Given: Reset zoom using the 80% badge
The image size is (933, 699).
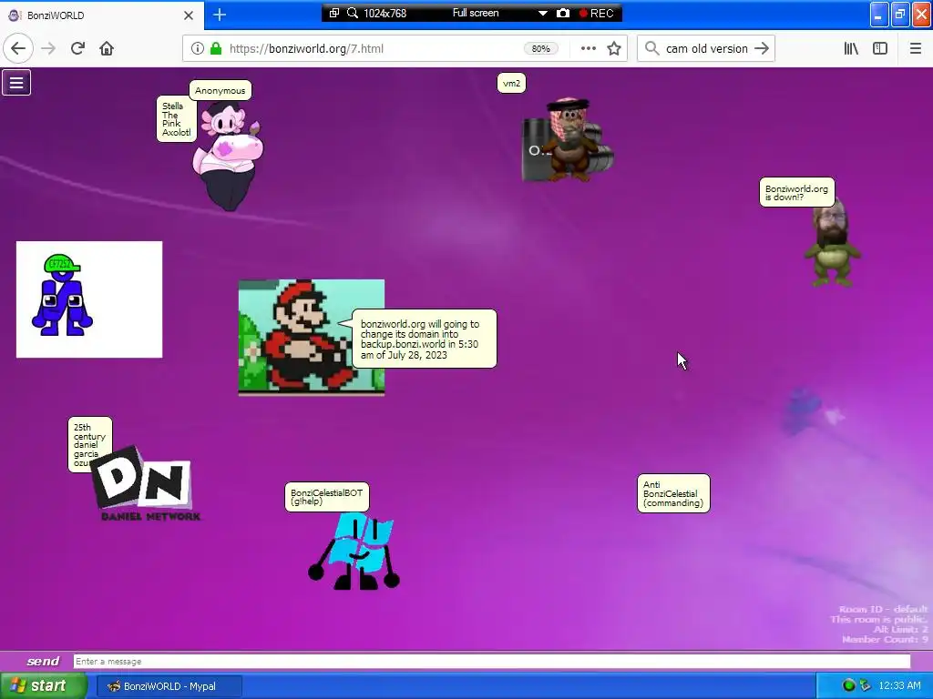Looking at the screenshot, I should click(x=541, y=49).
